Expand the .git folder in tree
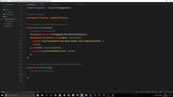 pos(3,7)
